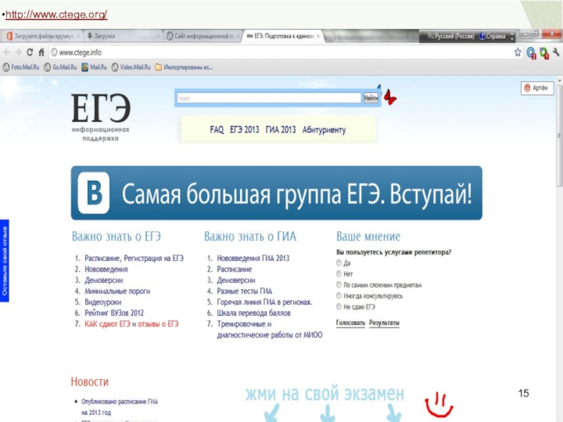The width and height of the screenshot is (563, 422).
Task: Open Нововведения ГИА 2013 link
Action: pos(253,258)
